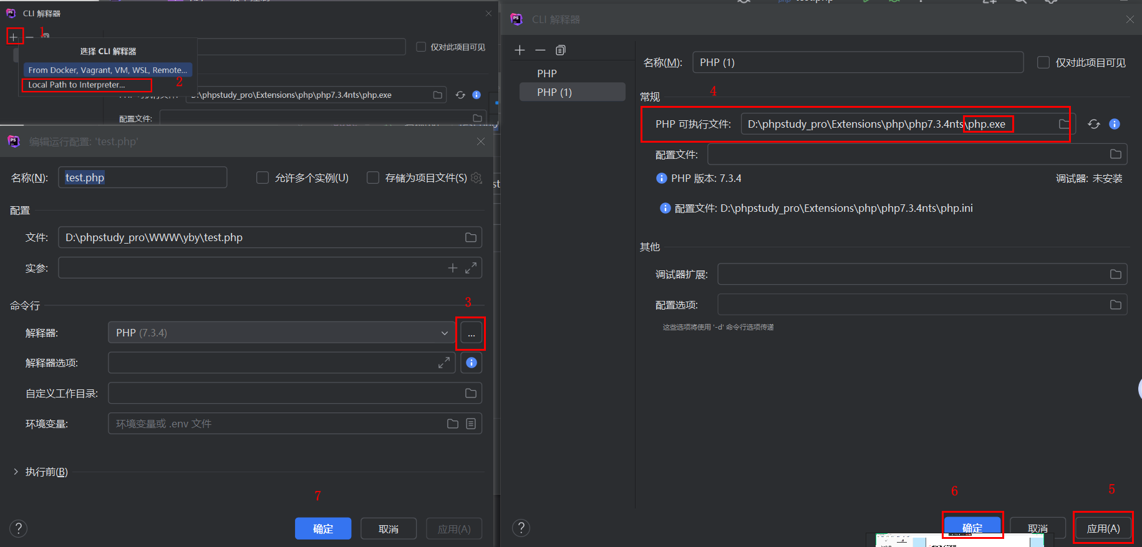Close the right CLI interpreter dialog
Screen dimensions: 1142x547
(1130, 19)
